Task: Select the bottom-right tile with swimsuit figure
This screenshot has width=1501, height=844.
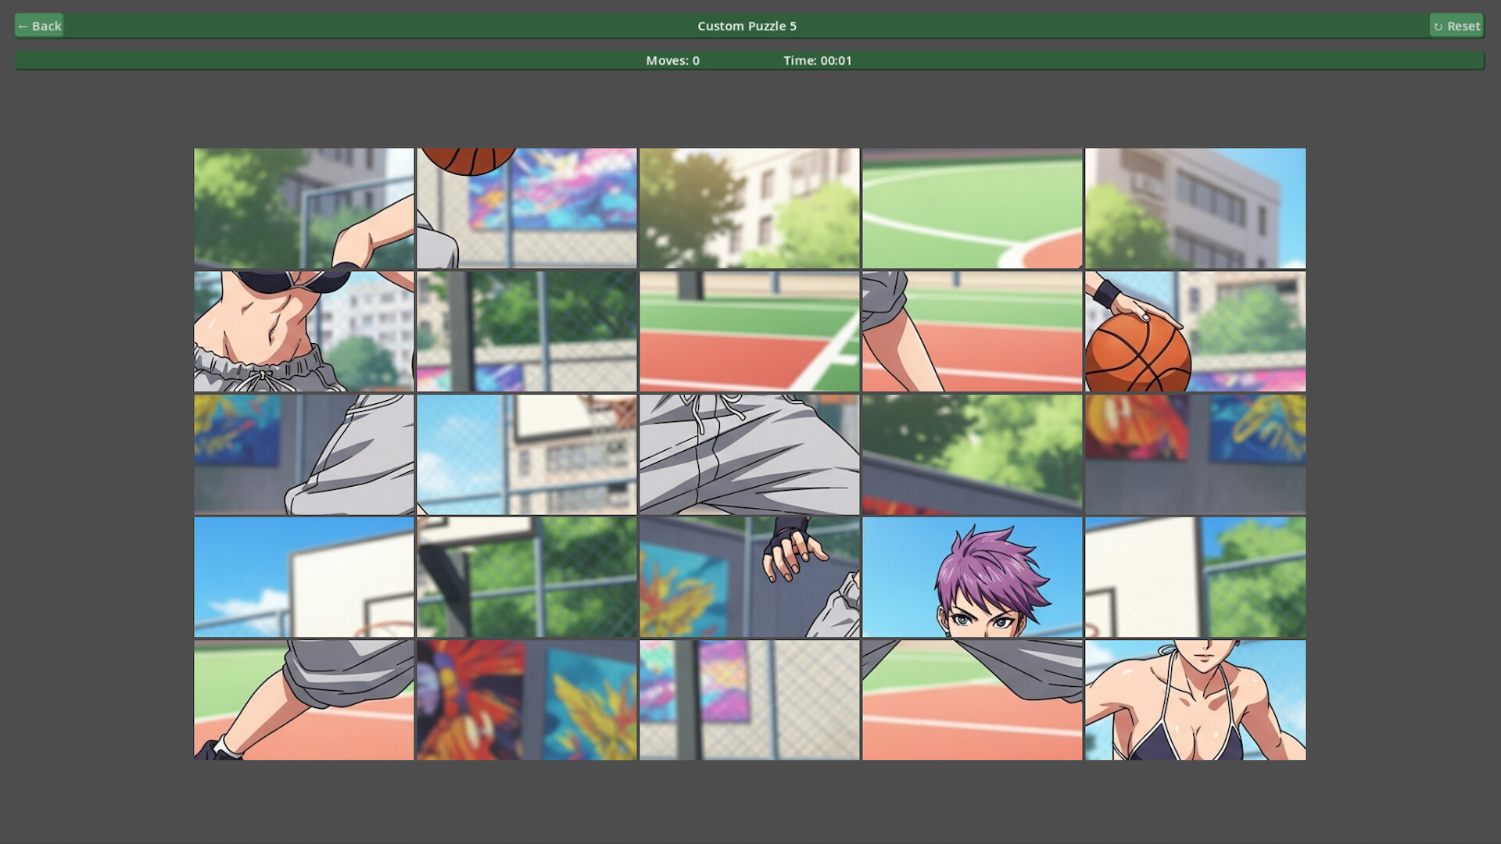Action: click(1195, 699)
